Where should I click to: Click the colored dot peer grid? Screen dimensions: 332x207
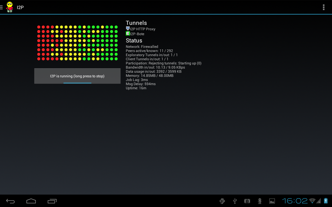click(x=77, y=43)
